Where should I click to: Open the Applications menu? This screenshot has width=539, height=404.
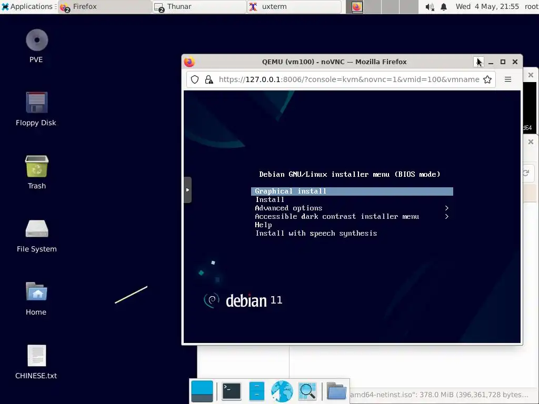click(x=28, y=6)
